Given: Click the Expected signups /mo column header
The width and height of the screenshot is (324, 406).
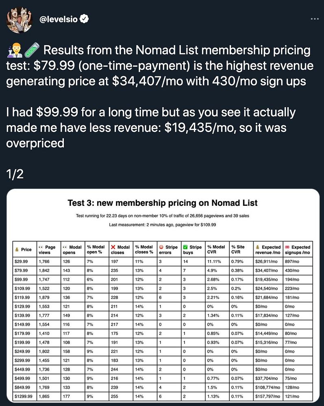Looking at the screenshot, I should 298,249.
